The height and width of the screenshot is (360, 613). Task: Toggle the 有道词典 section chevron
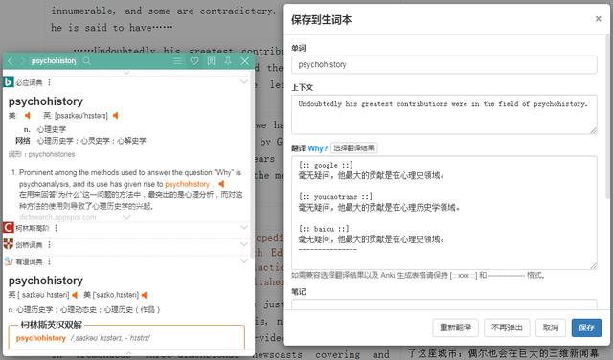[x=244, y=261]
